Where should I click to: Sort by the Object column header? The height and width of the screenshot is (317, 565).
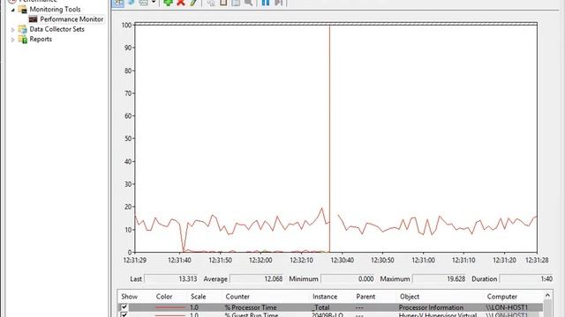[410, 297]
